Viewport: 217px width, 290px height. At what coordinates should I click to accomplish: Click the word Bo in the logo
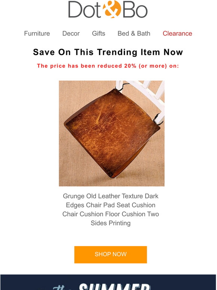[135, 9]
